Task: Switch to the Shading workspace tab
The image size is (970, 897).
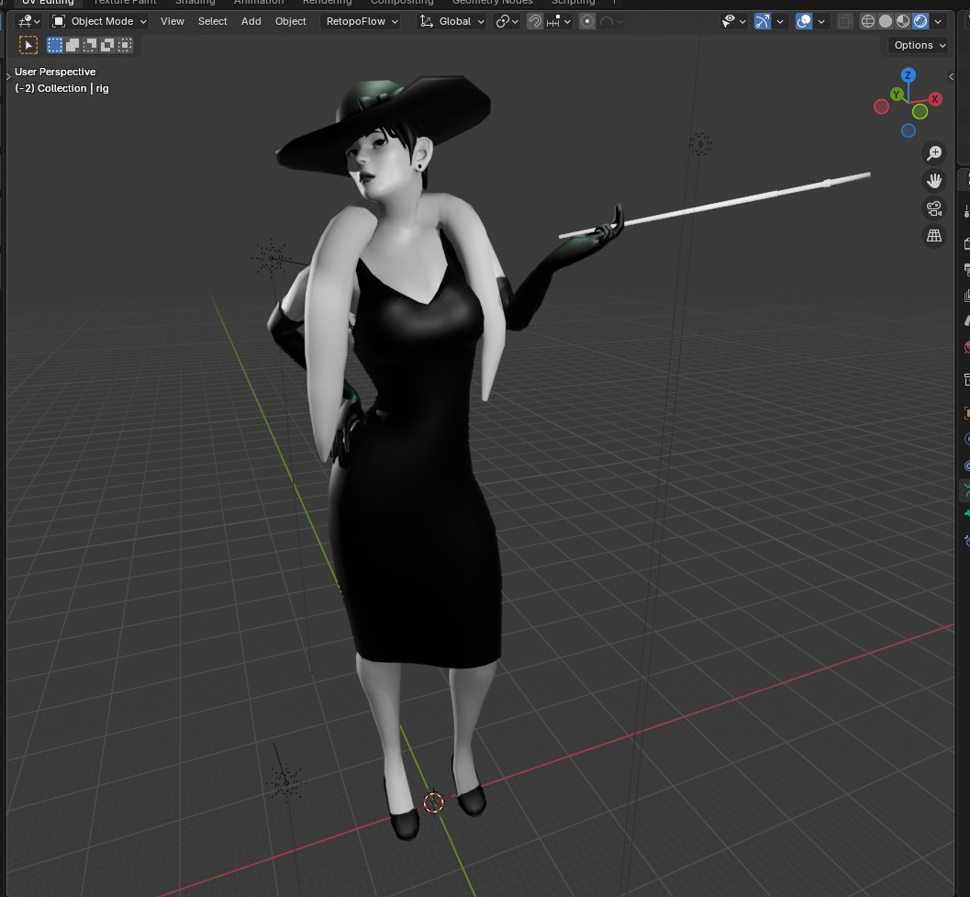Action: coord(195,3)
